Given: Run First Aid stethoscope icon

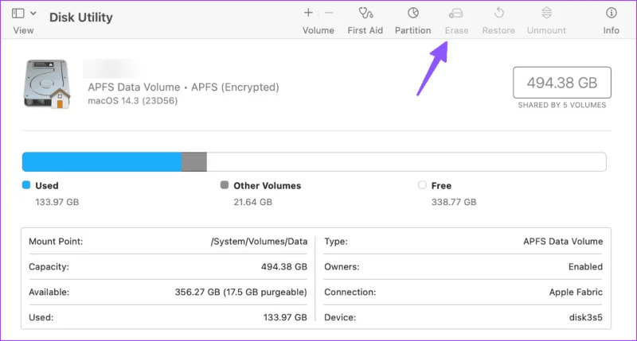Looking at the screenshot, I should (365, 13).
